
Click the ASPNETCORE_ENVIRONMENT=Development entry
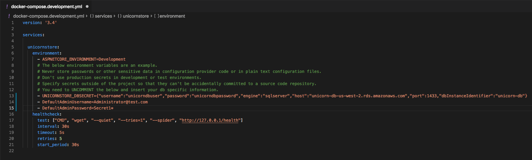[x=84, y=59]
